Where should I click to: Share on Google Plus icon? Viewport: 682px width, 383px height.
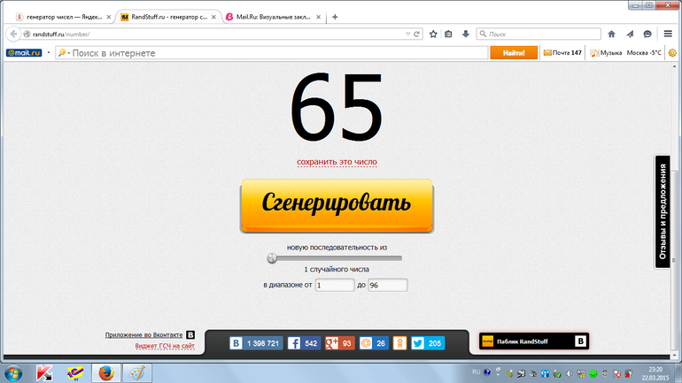331,342
